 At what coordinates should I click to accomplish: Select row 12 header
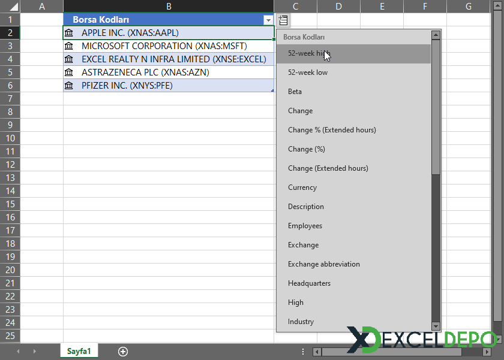(x=10, y=165)
